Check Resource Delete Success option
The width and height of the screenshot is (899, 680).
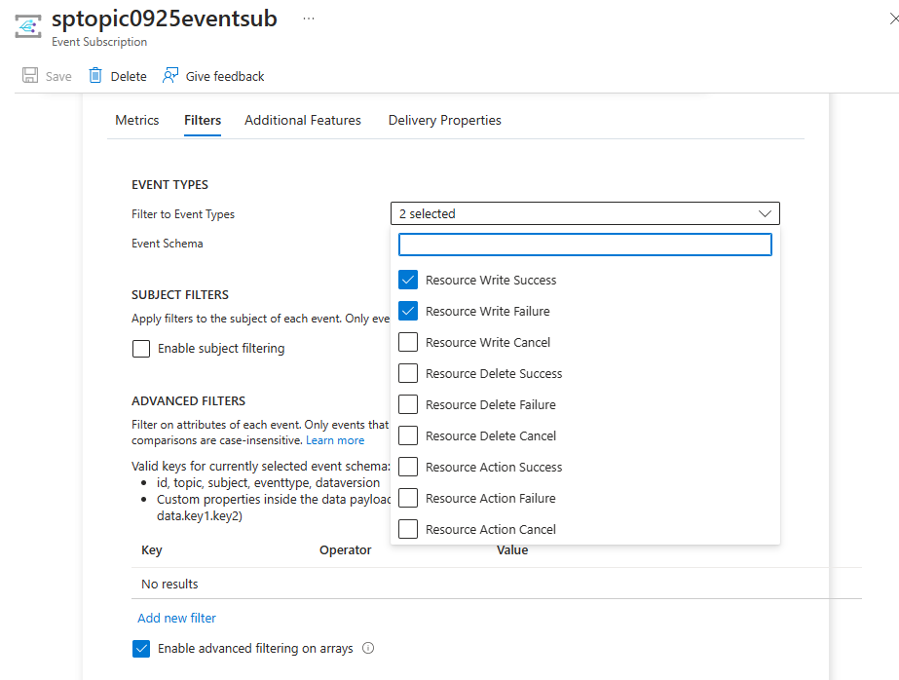click(x=409, y=374)
